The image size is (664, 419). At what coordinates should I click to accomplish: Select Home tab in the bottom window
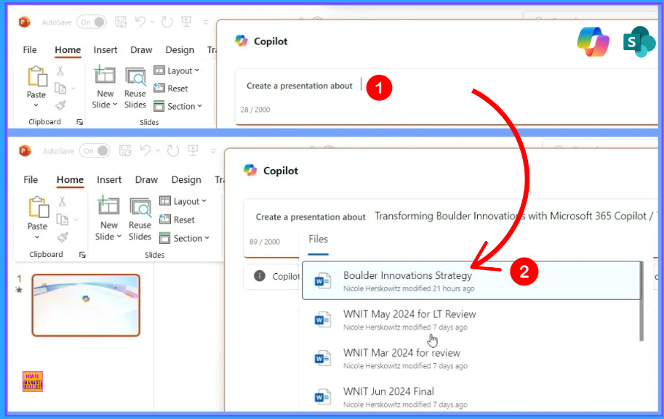point(70,179)
